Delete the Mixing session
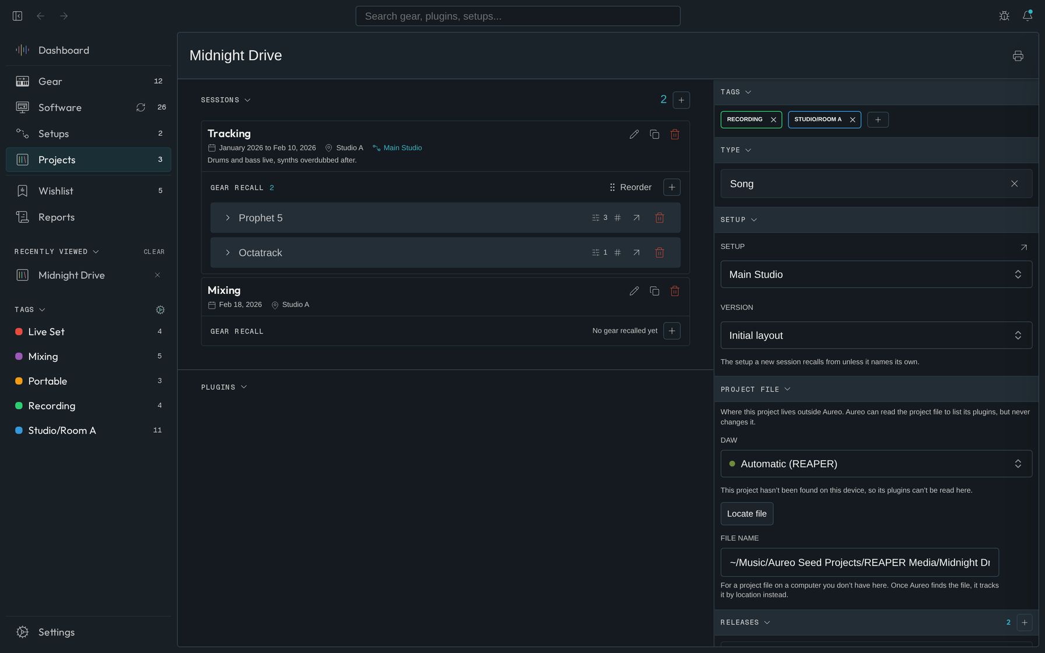1045x653 pixels. (675, 291)
